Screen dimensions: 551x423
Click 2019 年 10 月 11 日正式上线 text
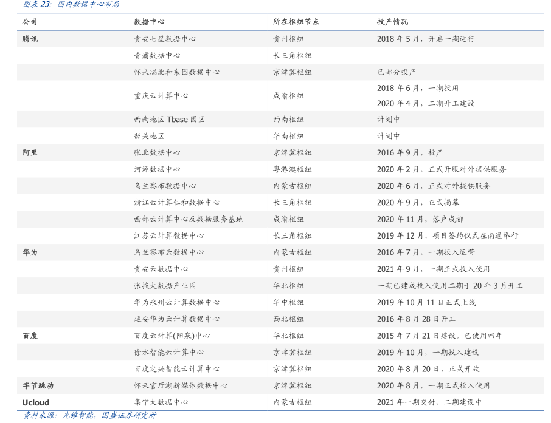[426, 302]
